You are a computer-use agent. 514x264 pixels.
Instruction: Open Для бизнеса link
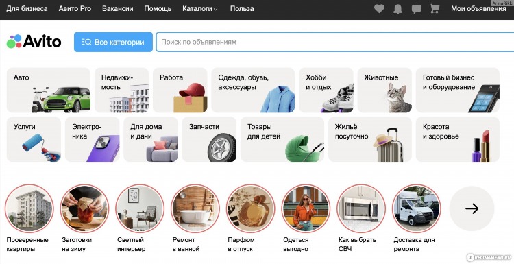click(27, 9)
